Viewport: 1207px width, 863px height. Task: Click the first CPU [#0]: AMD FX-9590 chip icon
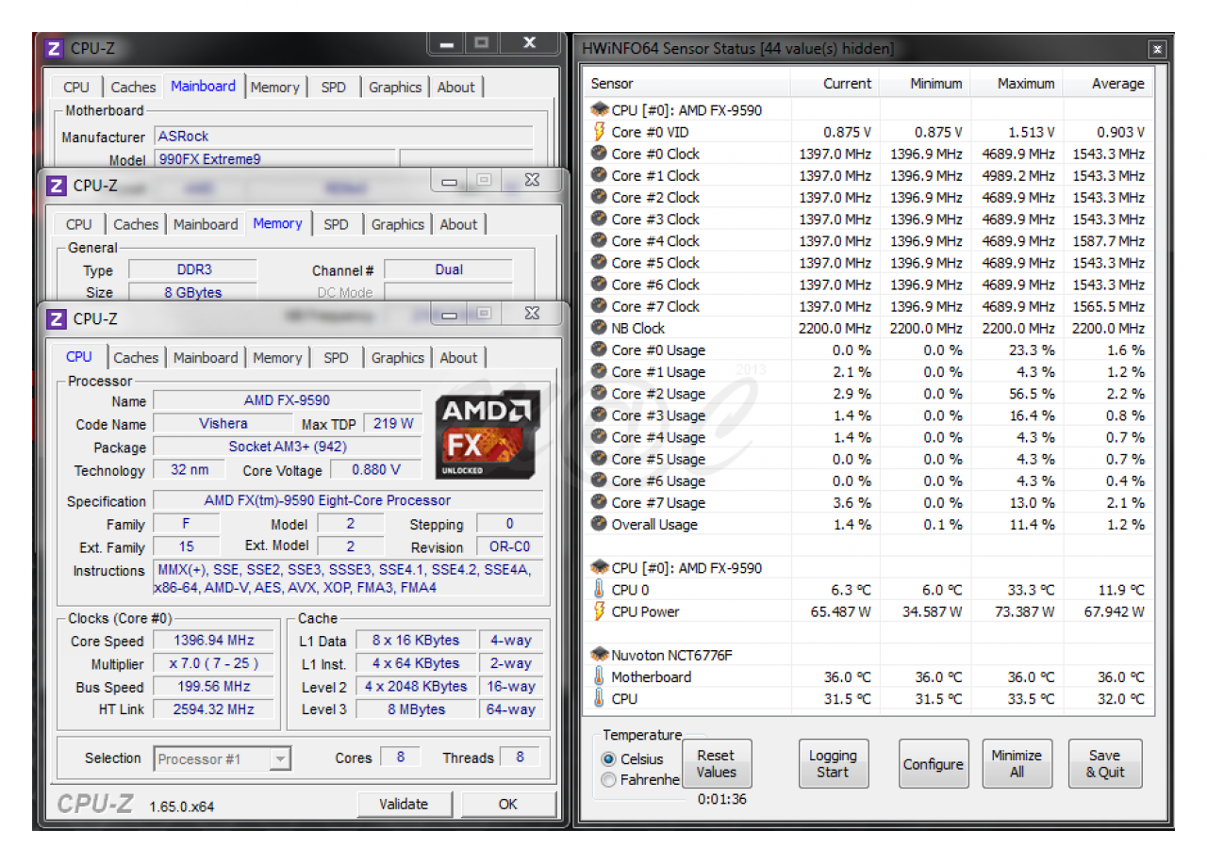pos(599,110)
